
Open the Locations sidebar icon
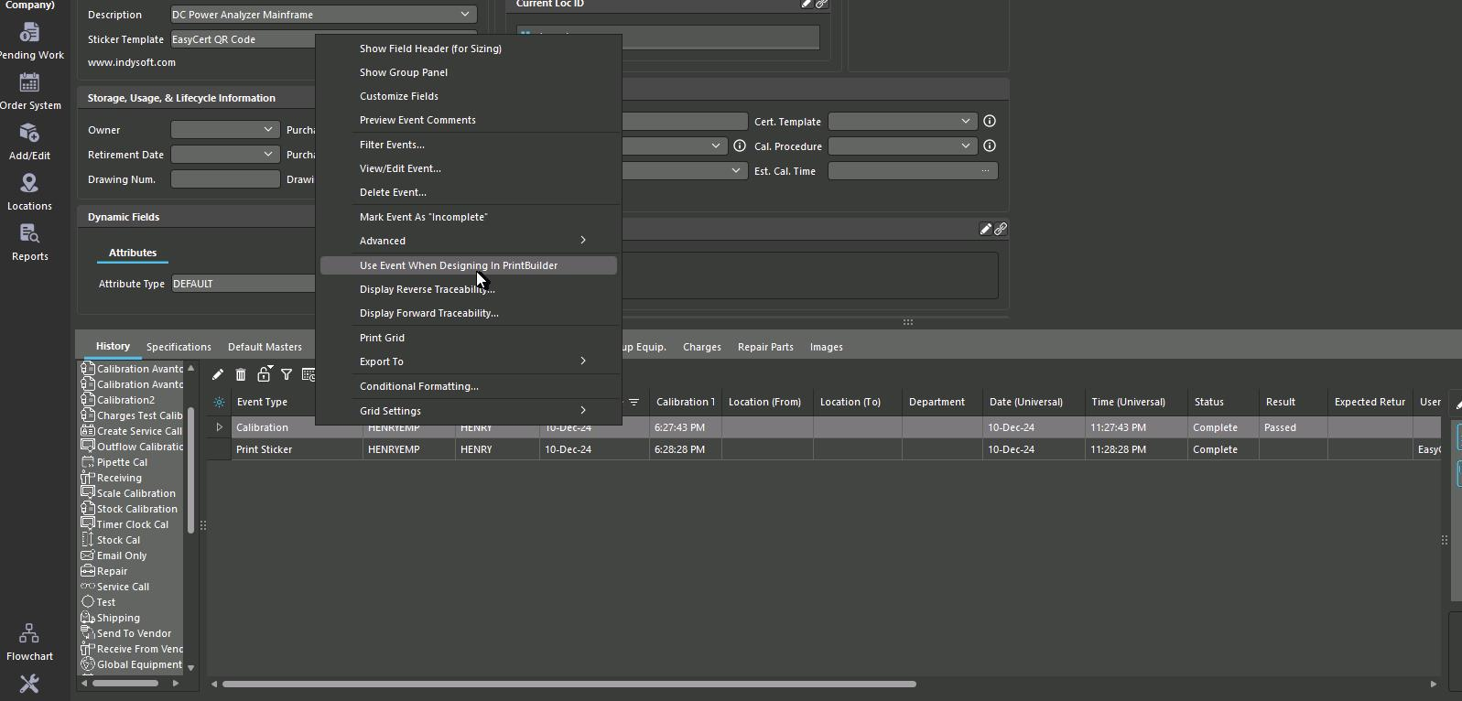pos(29,192)
